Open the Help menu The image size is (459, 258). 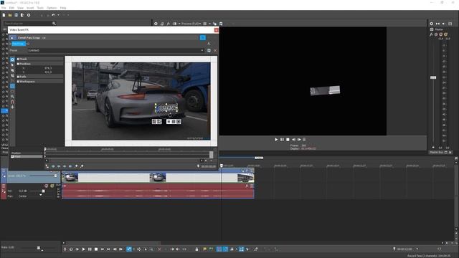tap(63, 8)
